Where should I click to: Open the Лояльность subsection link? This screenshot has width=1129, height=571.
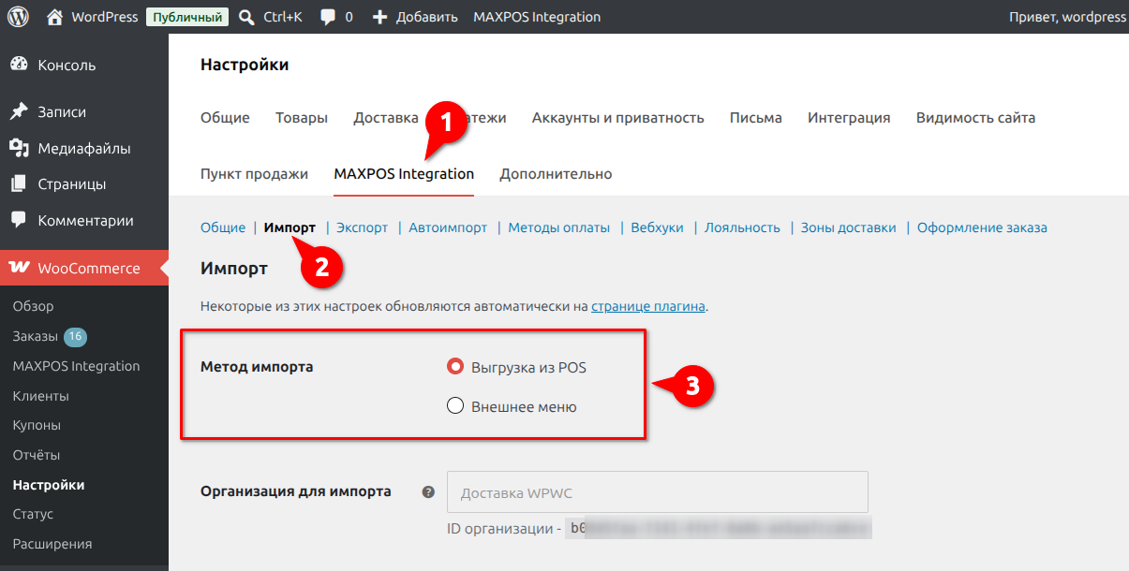(x=742, y=227)
